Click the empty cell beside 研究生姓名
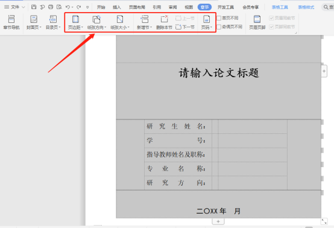Viewport: 334px width, 228px height. (253, 127)
